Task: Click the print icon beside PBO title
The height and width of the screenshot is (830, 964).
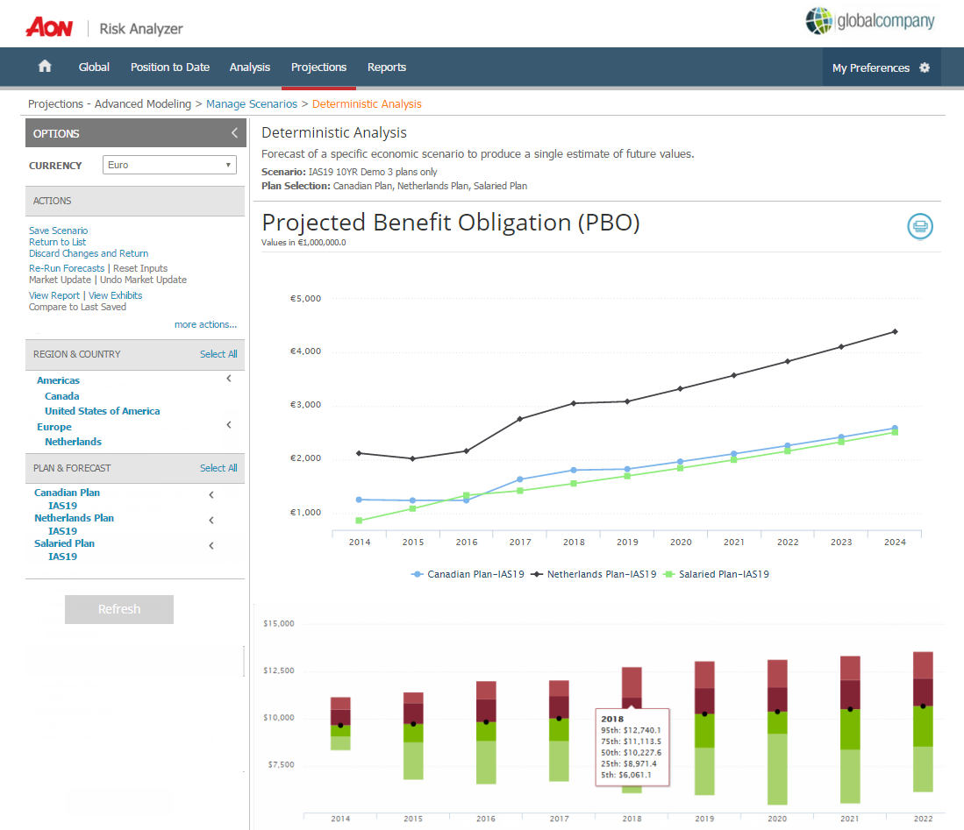Action: point(919,226)
